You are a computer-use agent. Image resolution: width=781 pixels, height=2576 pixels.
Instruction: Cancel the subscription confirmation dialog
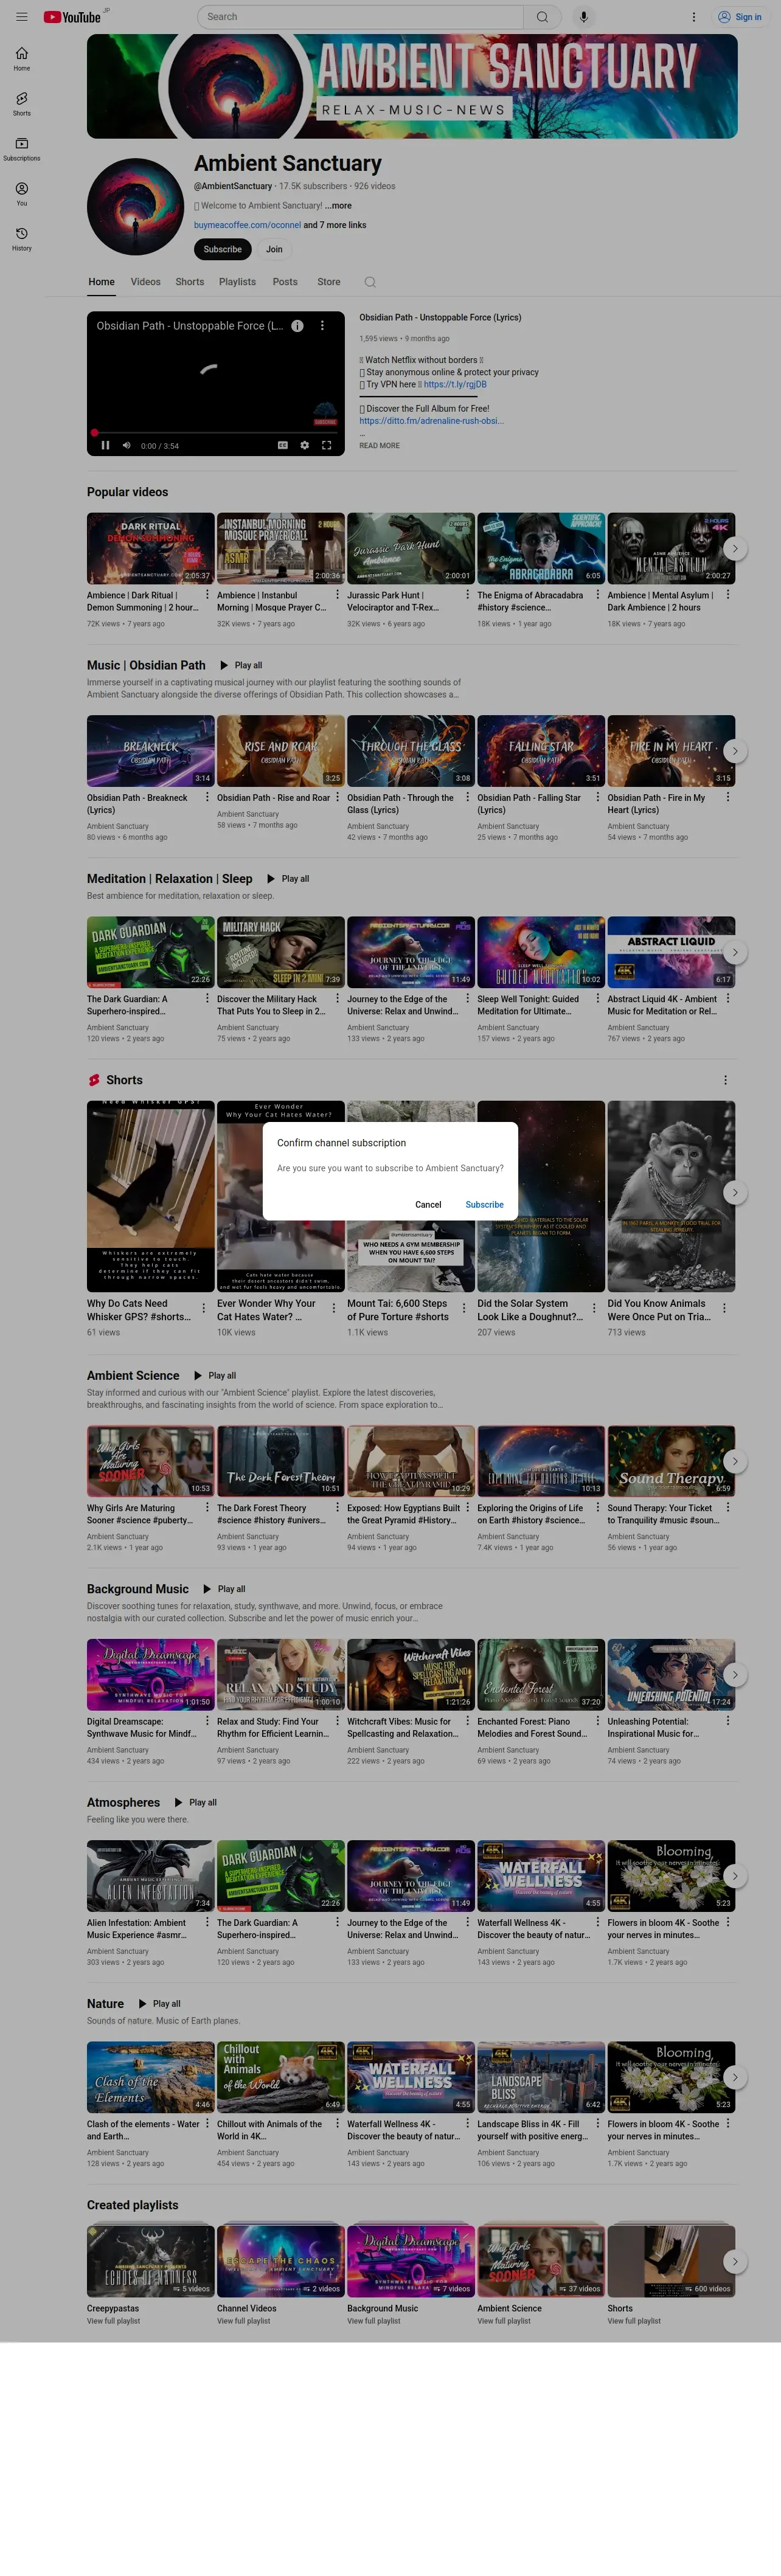pos(428,1205)
